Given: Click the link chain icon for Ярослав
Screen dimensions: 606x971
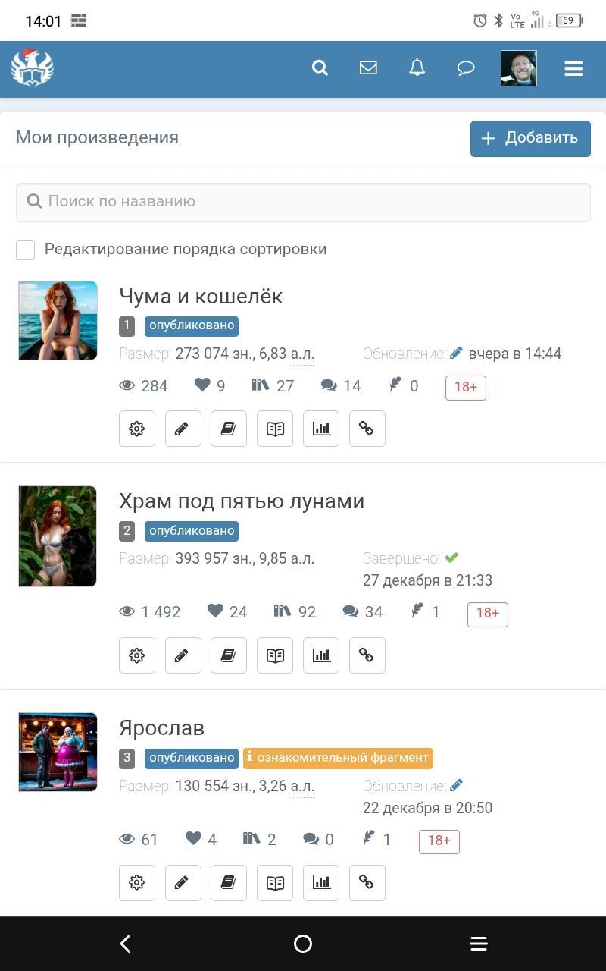Looking at the screenshot, I should [367, 883].
